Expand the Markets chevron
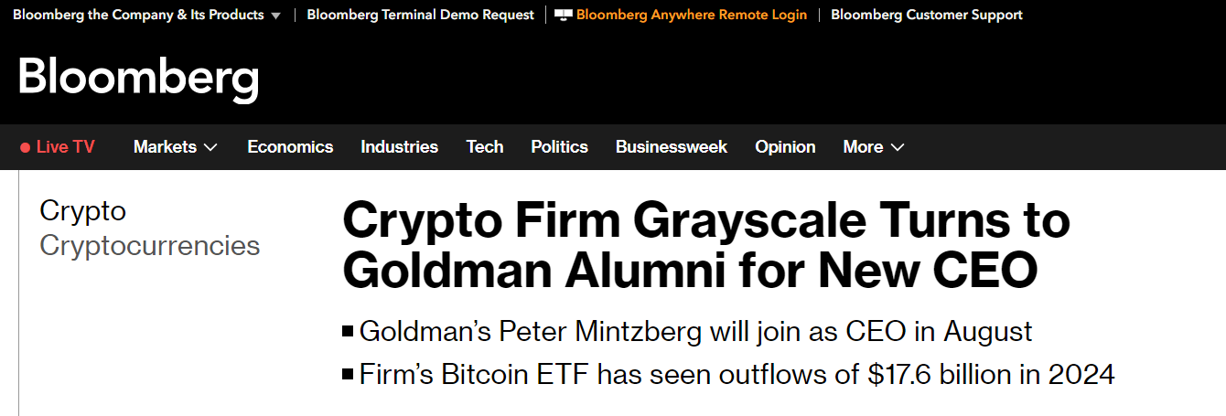This screenshot has height=416, width=1226. pyautogui.click(x=210, y=147)
